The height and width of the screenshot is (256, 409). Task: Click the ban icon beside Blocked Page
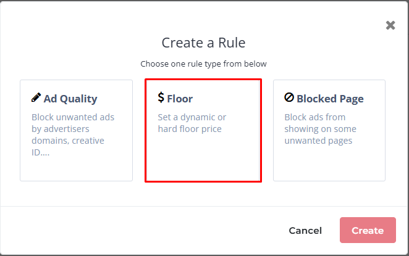(289, 98)
